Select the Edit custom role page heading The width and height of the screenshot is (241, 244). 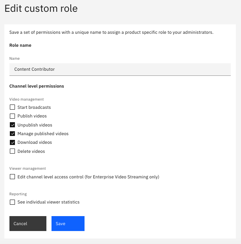click(x=41, y=8)
